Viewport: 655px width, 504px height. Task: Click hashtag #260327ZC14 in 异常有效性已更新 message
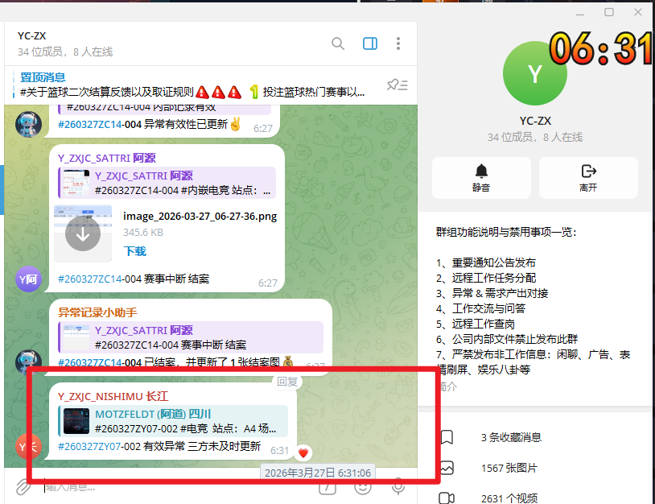[90, 124]
